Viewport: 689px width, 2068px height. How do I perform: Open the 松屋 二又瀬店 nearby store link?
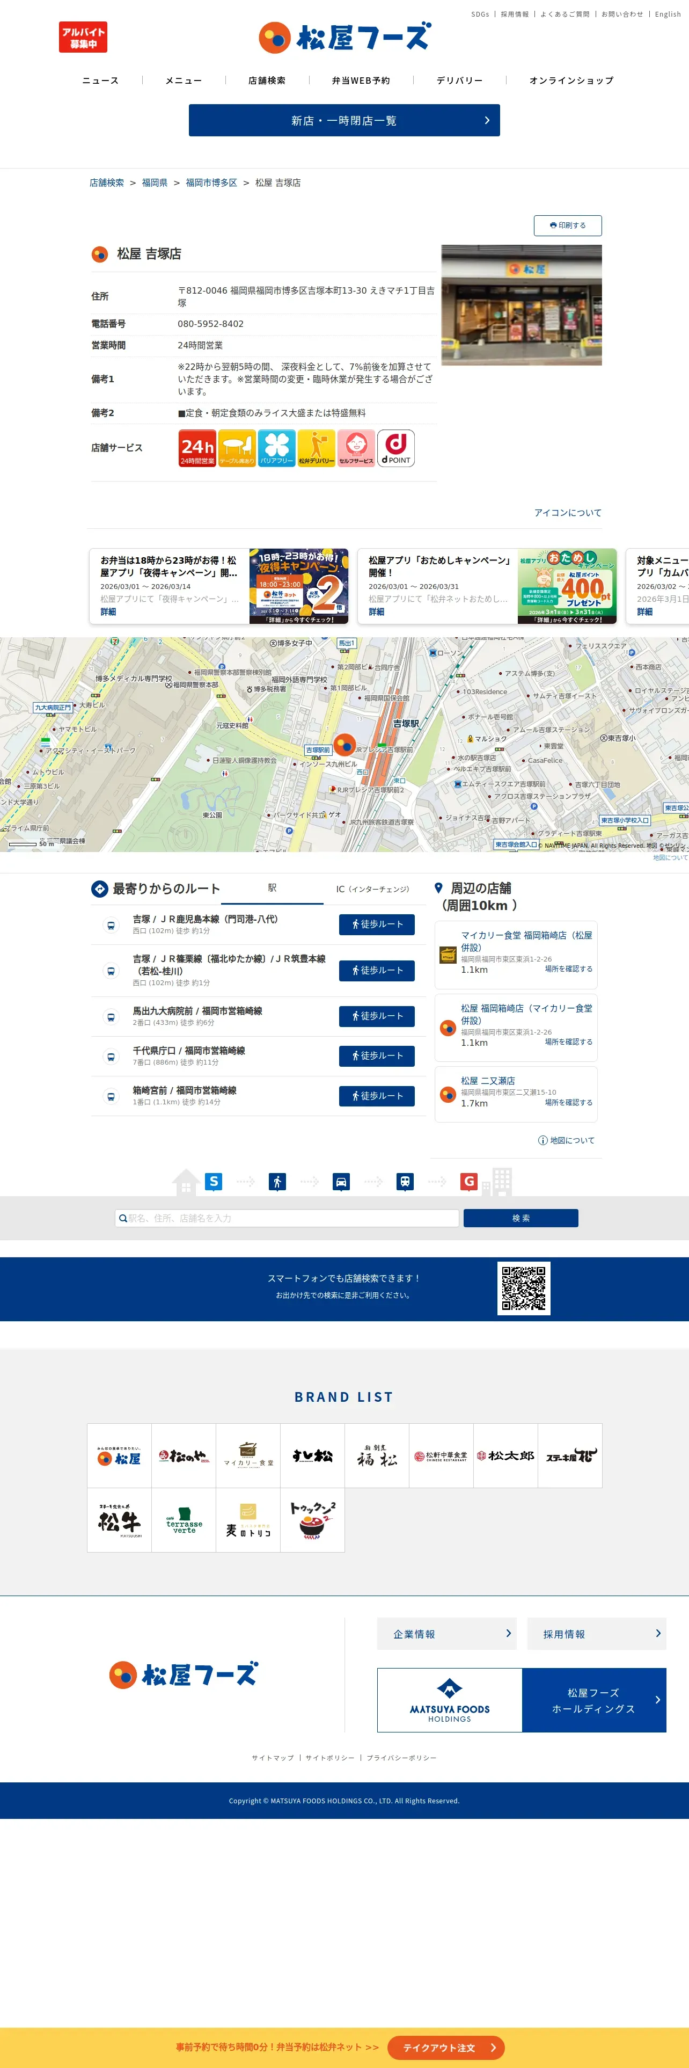(488, 1081)
